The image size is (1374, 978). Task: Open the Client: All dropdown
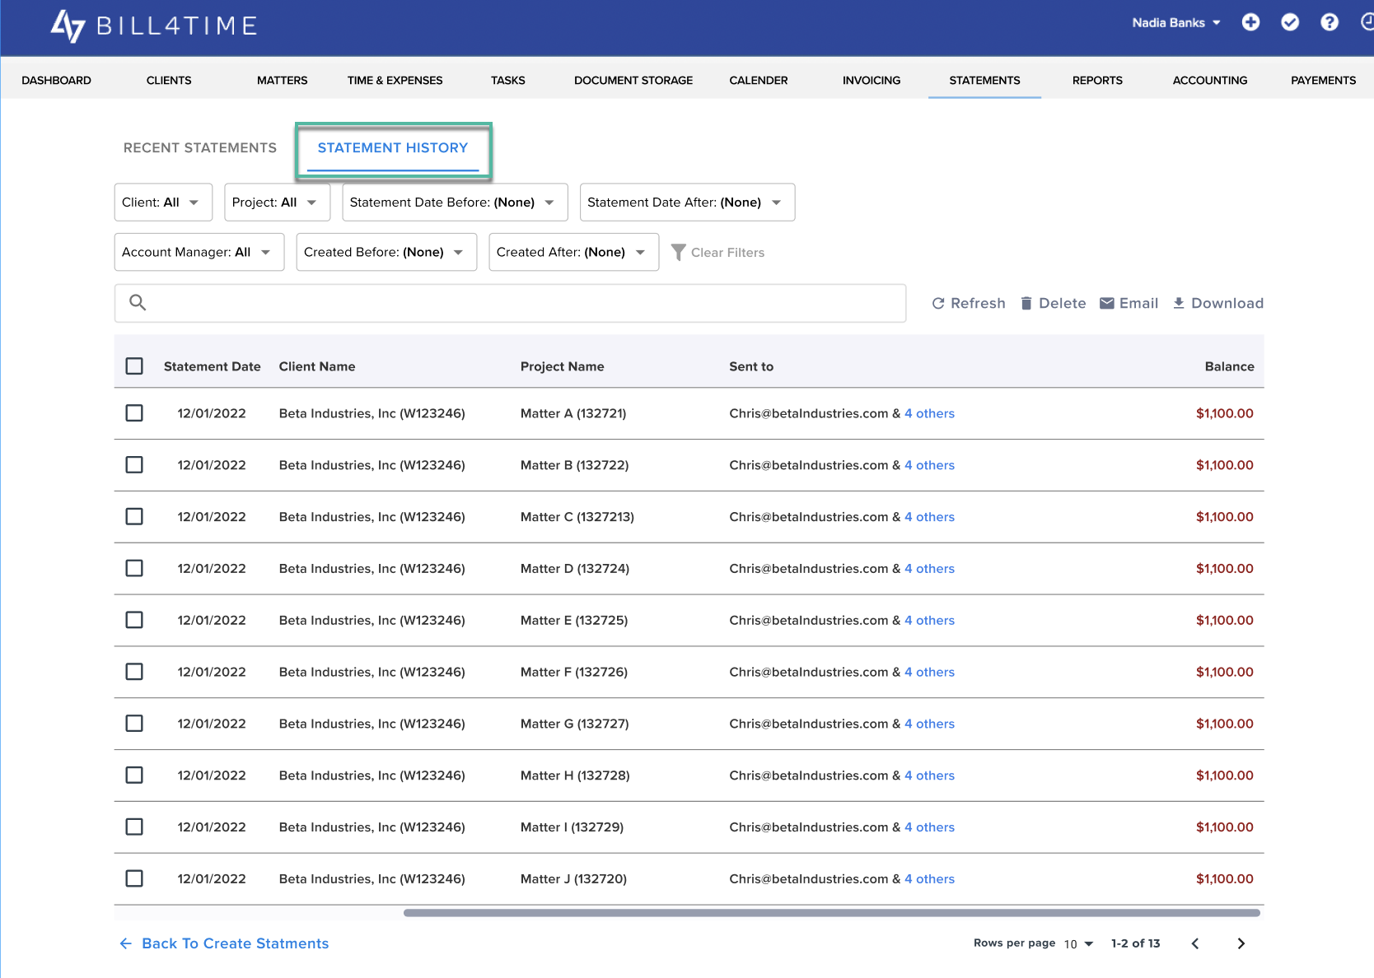(x=163, y=203)
